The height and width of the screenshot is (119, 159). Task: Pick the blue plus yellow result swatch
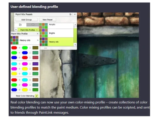coord(35,90)
